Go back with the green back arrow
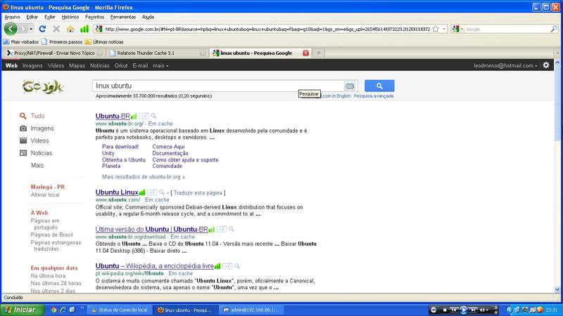 [x=11, y=29]
